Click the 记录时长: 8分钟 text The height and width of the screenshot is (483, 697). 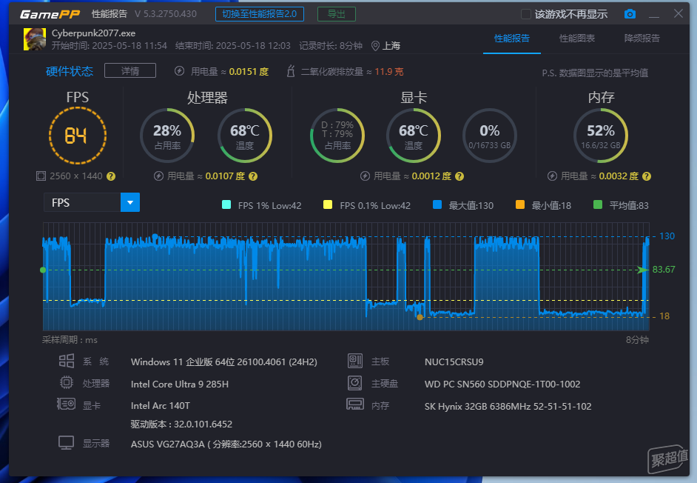point(331,46)
